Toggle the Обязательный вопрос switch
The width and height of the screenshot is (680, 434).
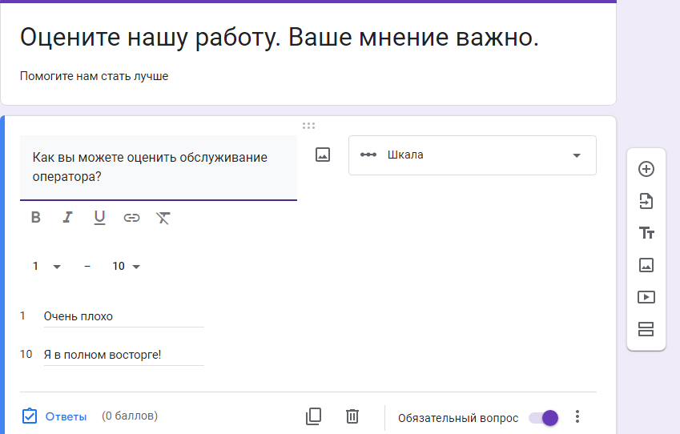click(543, 418)
